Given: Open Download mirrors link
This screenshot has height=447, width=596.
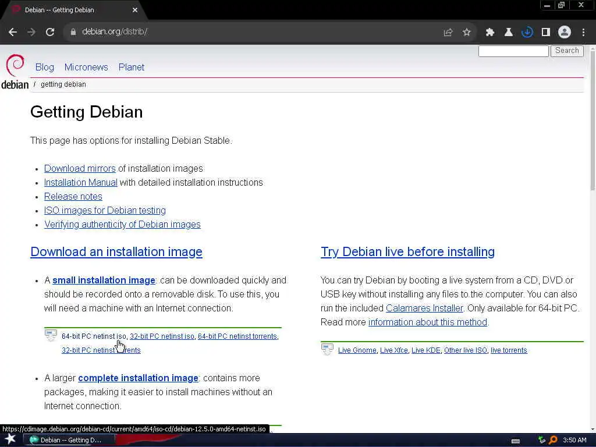Looking at the screenshot, I should (80, 168).
